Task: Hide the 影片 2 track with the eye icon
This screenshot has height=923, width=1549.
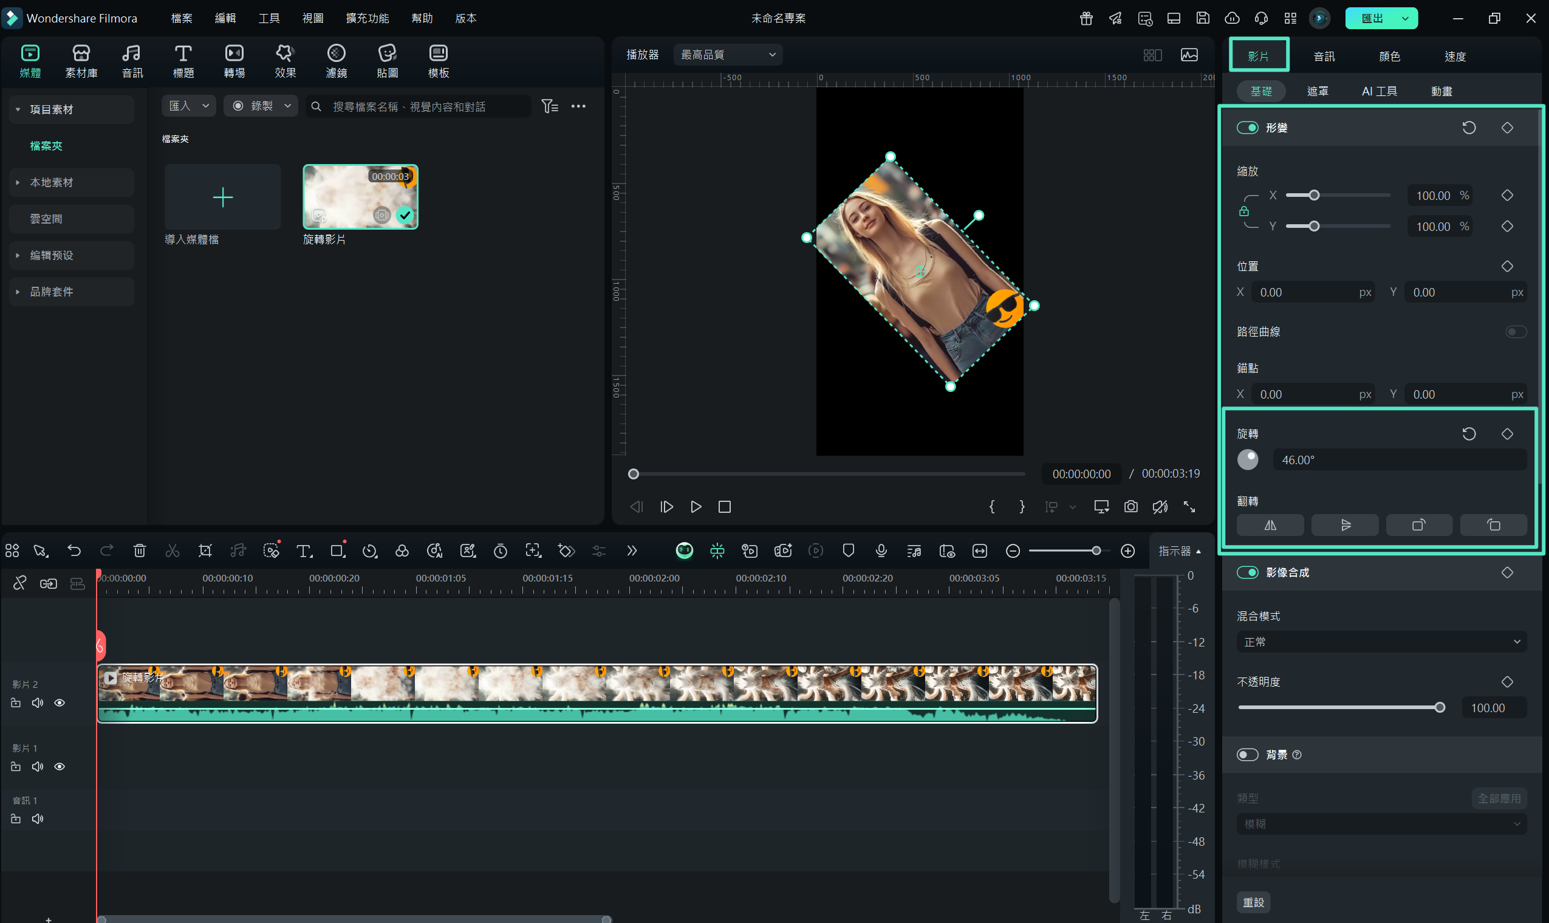Action: click(x=60, y=703)
